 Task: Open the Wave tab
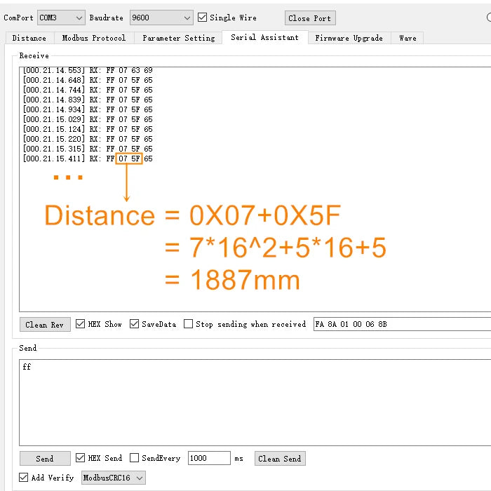(x=408, y=38)
